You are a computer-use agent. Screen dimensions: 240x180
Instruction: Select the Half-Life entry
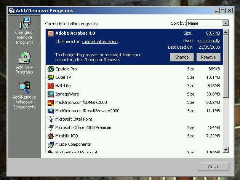(x=134, y=86)
